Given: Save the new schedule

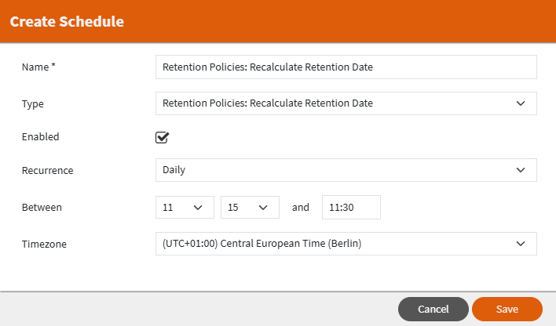Looking at the screenshot, I should point(507,310).
